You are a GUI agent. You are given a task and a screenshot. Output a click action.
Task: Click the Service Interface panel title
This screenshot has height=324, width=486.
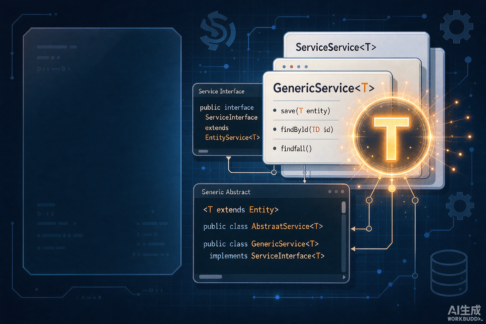click(221, 91)
